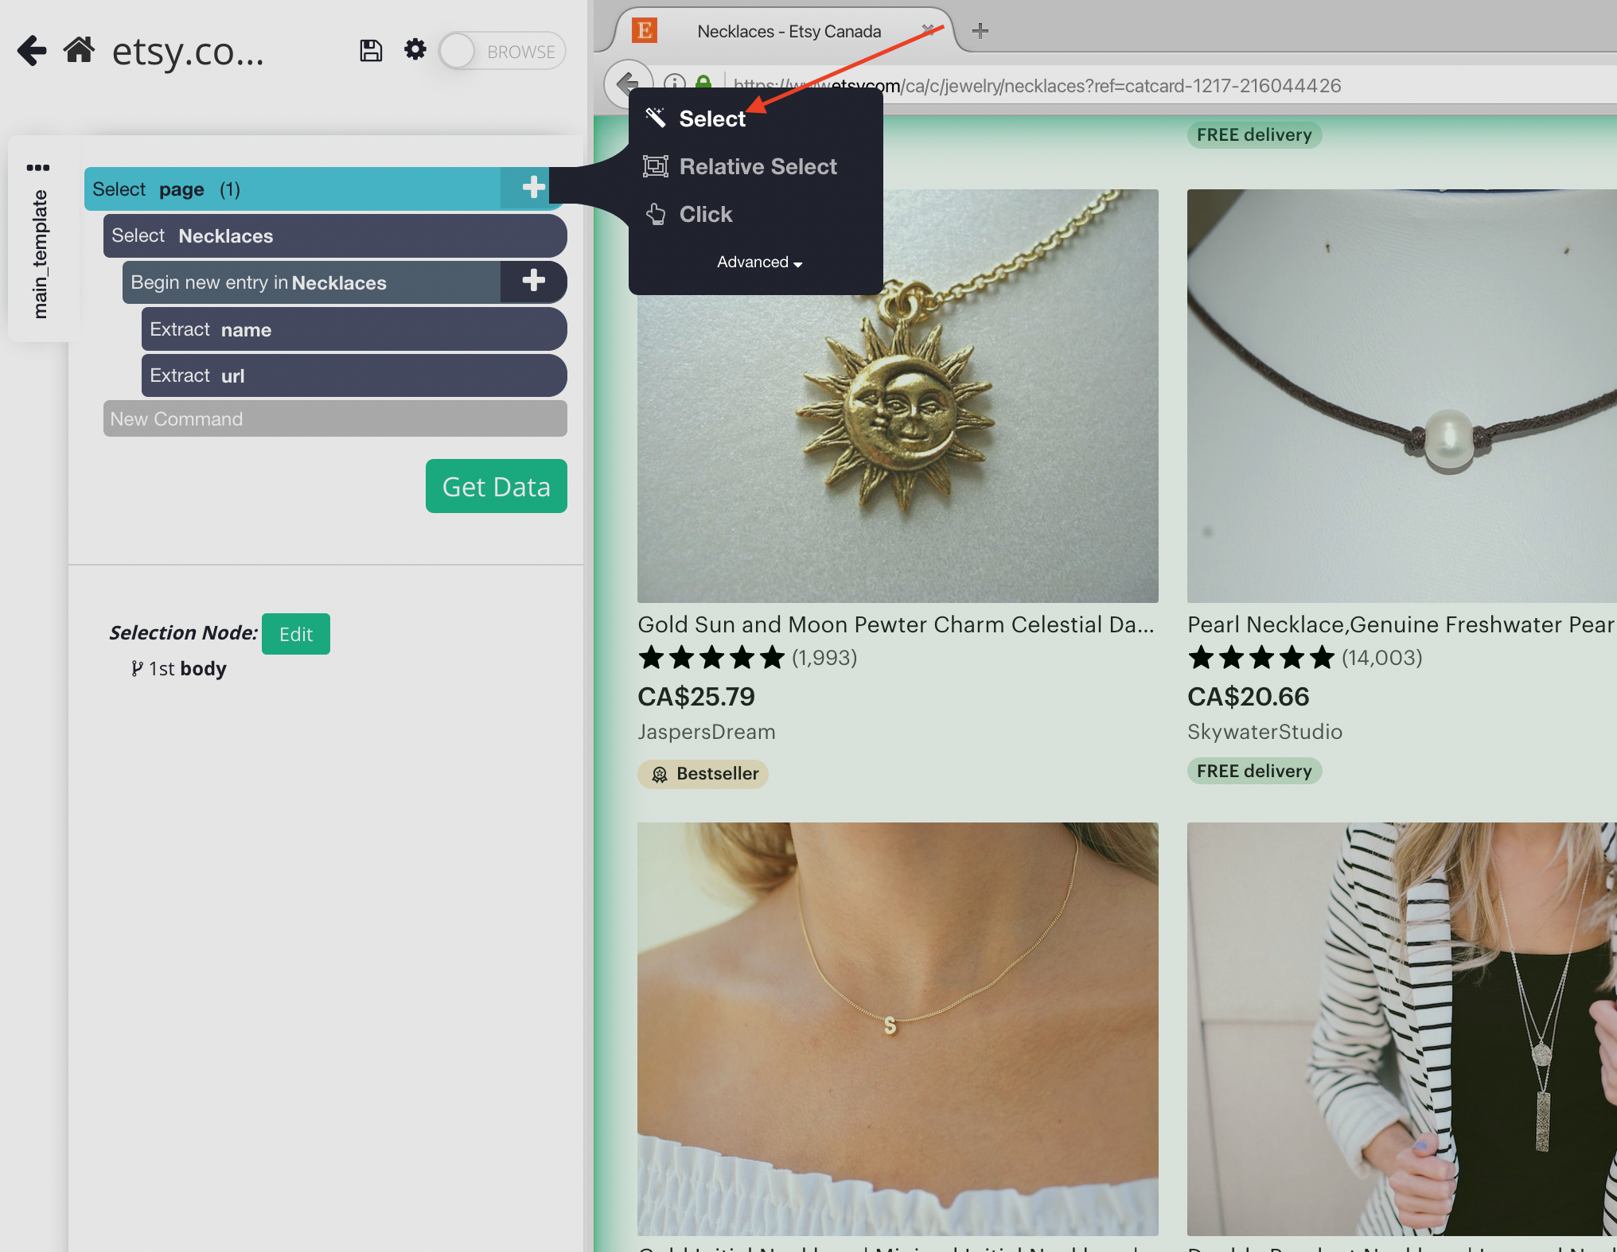1617x1252 pixels.
Task: Go back with the ParseHub back arrow
Action: point(32,50)
